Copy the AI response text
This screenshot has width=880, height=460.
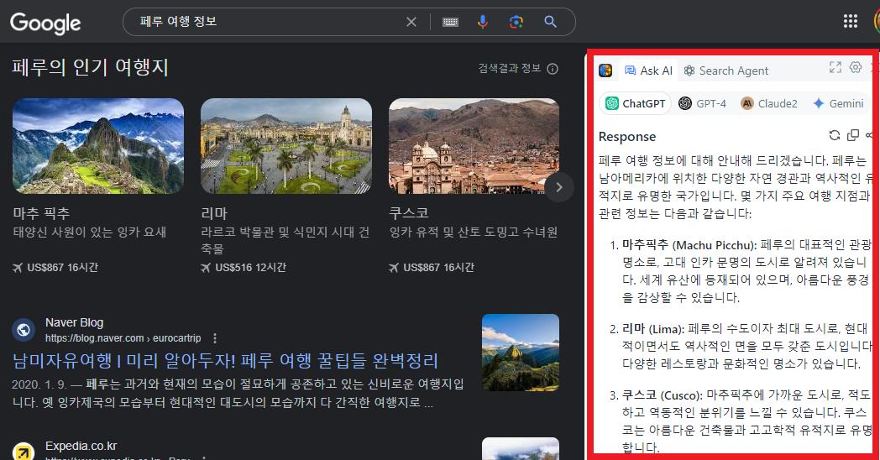point(853,135)
